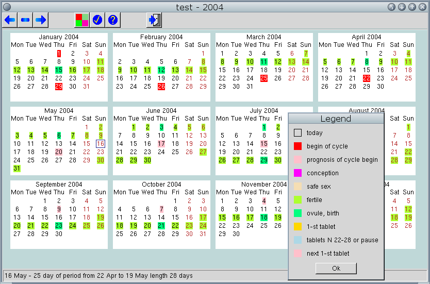
Task: Click the blue checkmark toolbar icon
Action: [97, 20]
